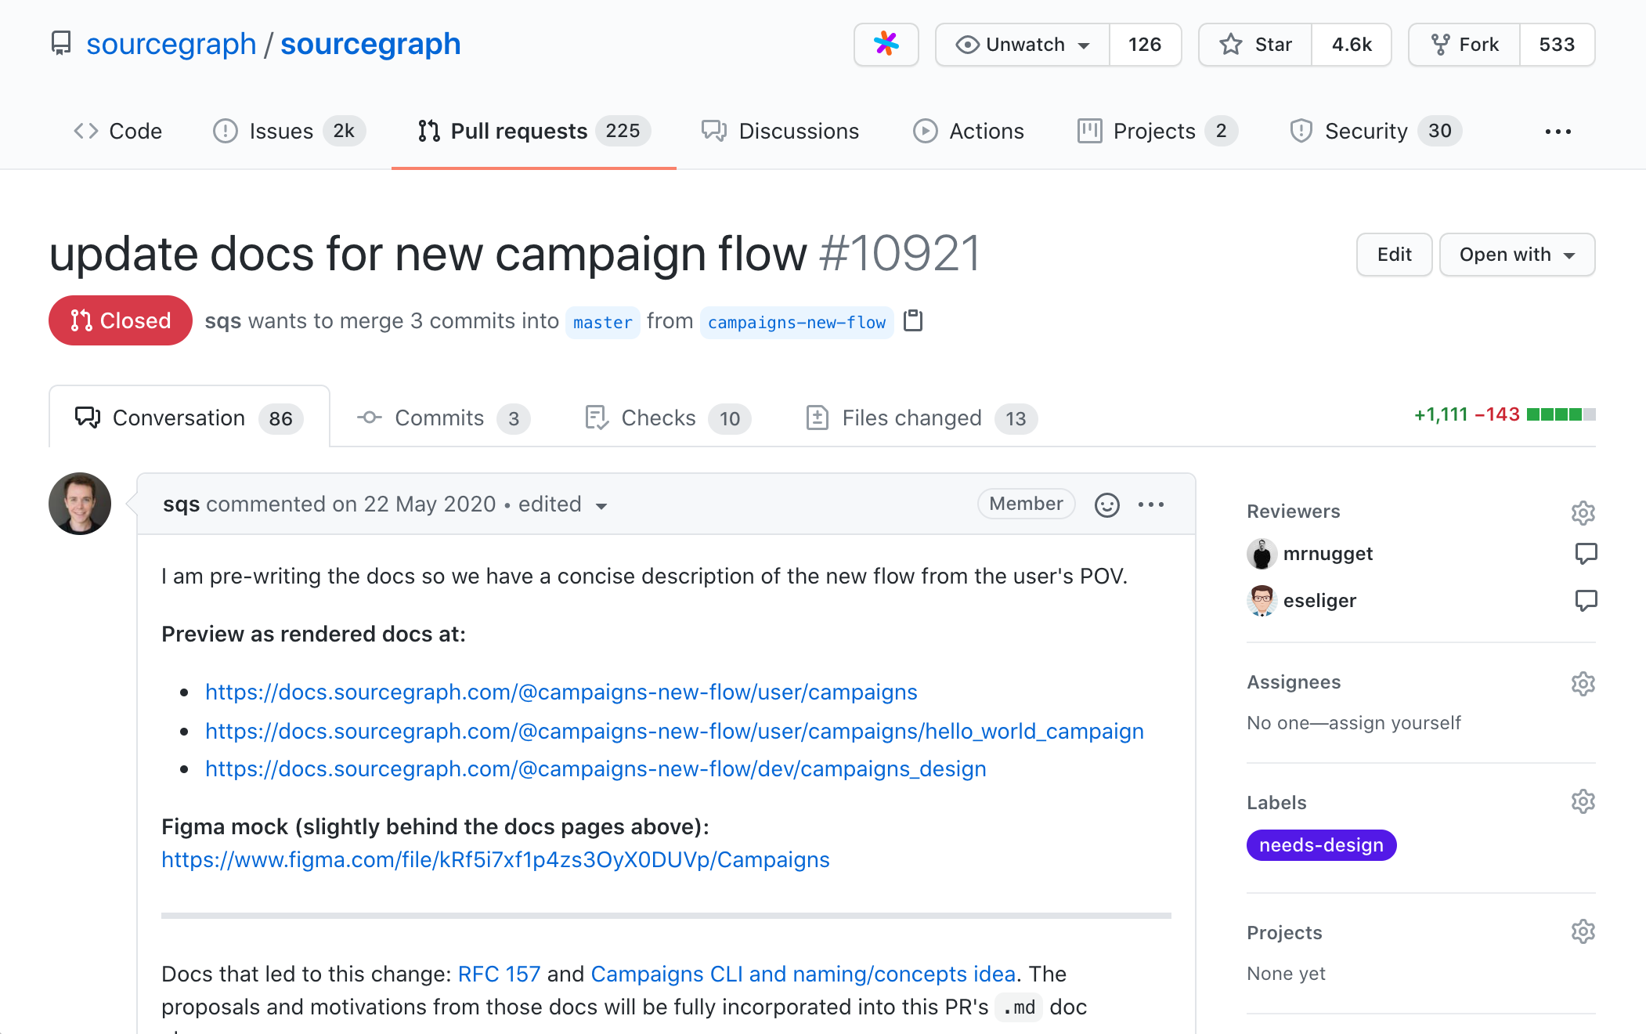Re-request review from mrnugget
The width and height of the screenshot is (1646, 1034).
pyautogui.click(x=1586, y=554)
